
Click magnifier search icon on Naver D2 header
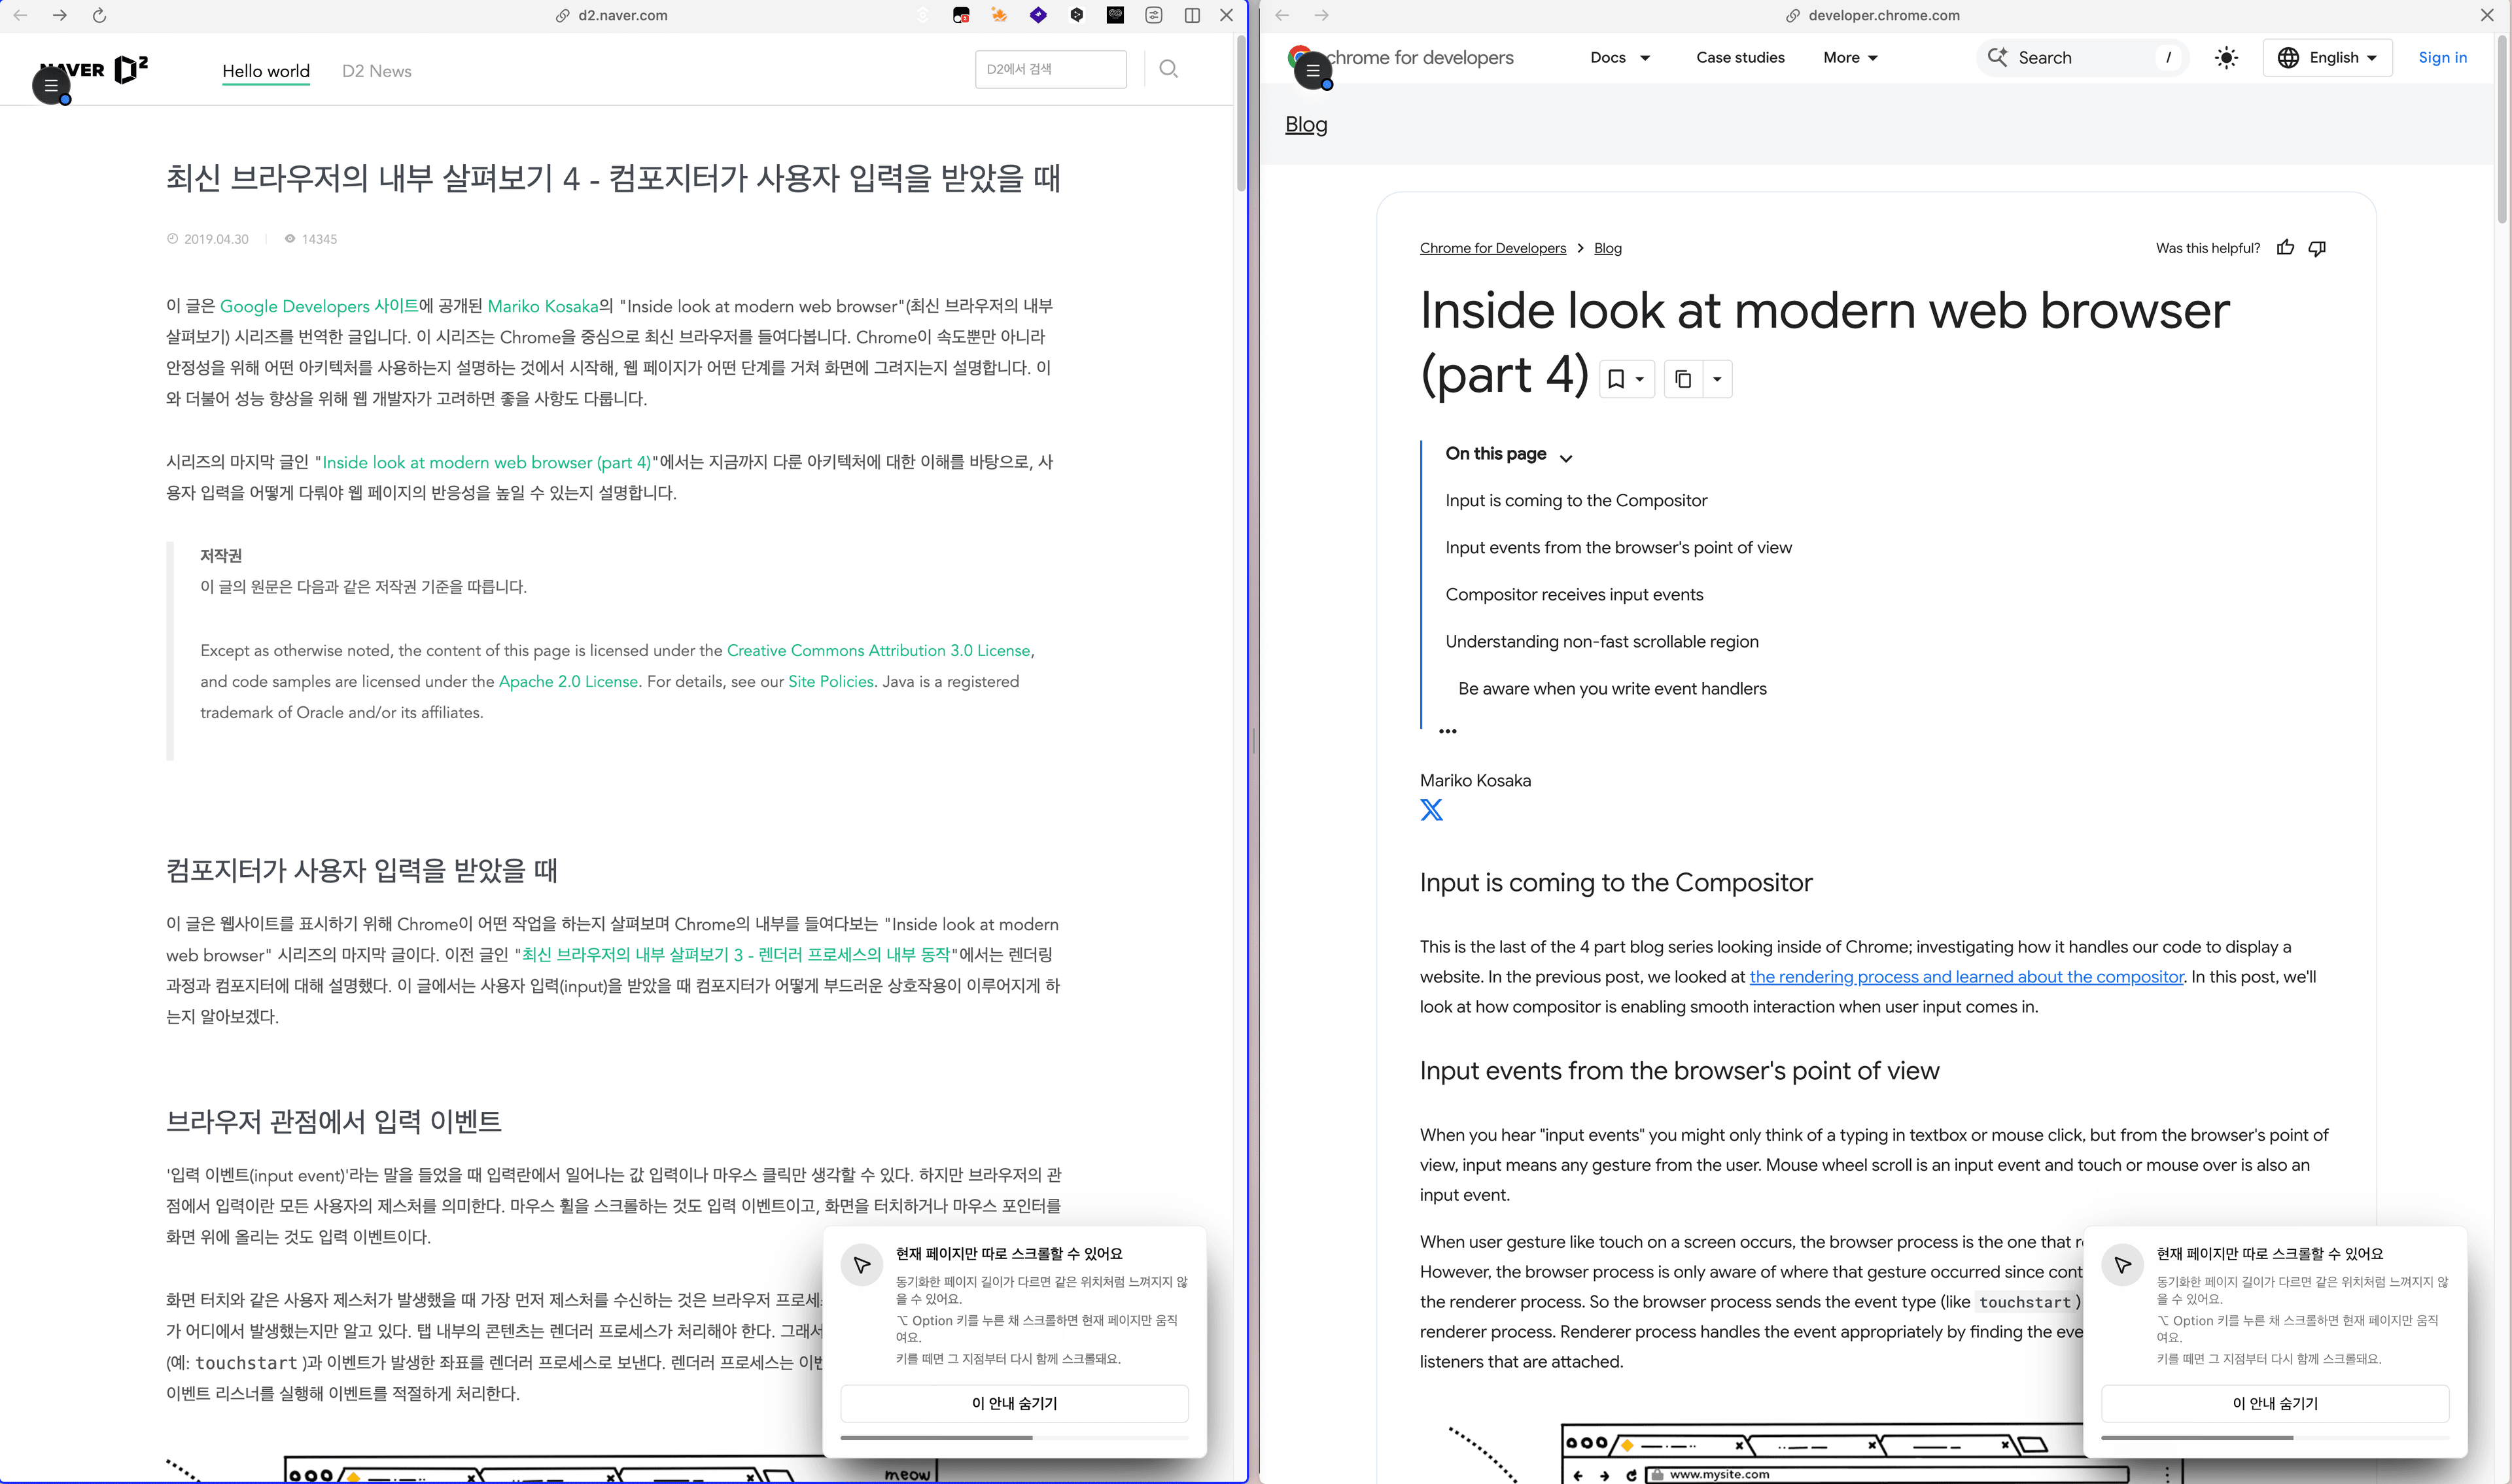tap(1168, 69)
